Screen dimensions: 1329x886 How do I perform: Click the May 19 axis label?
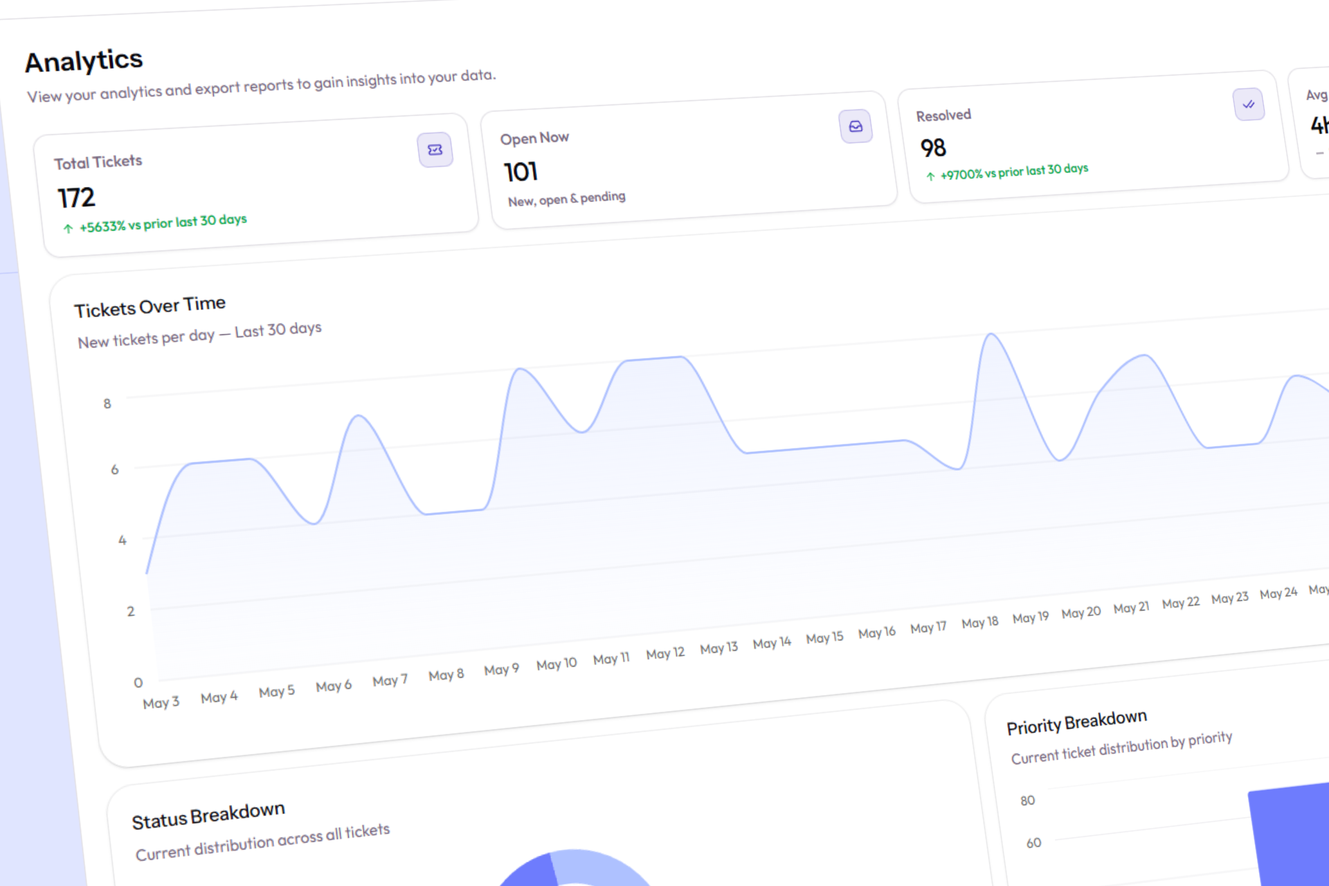point(1031,617)
